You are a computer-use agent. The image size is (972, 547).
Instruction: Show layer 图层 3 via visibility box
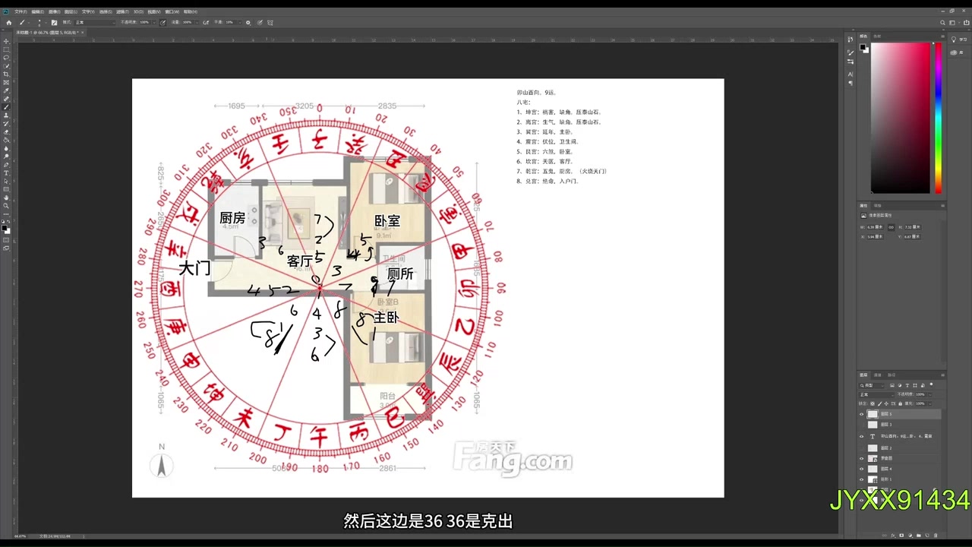tap(861, 425)
